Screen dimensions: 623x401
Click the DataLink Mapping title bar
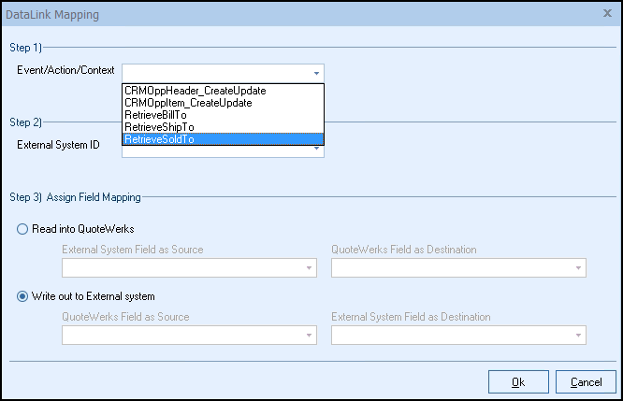pos(281,15)
